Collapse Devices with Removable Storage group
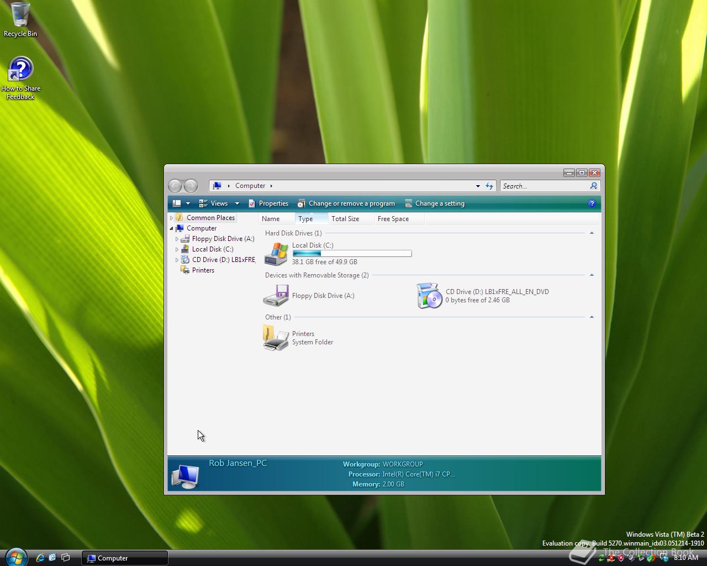 pos(592,275)
